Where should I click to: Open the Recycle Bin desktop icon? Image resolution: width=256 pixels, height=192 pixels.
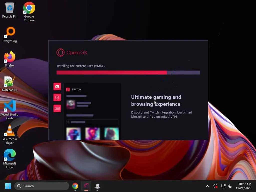[x=10, y=10]
